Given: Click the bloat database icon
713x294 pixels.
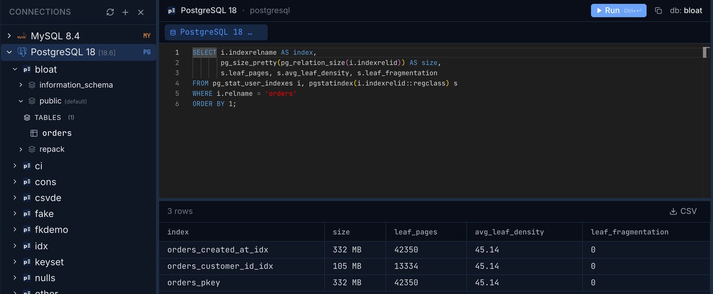Looking at the screenshot, I should (27, 69).
